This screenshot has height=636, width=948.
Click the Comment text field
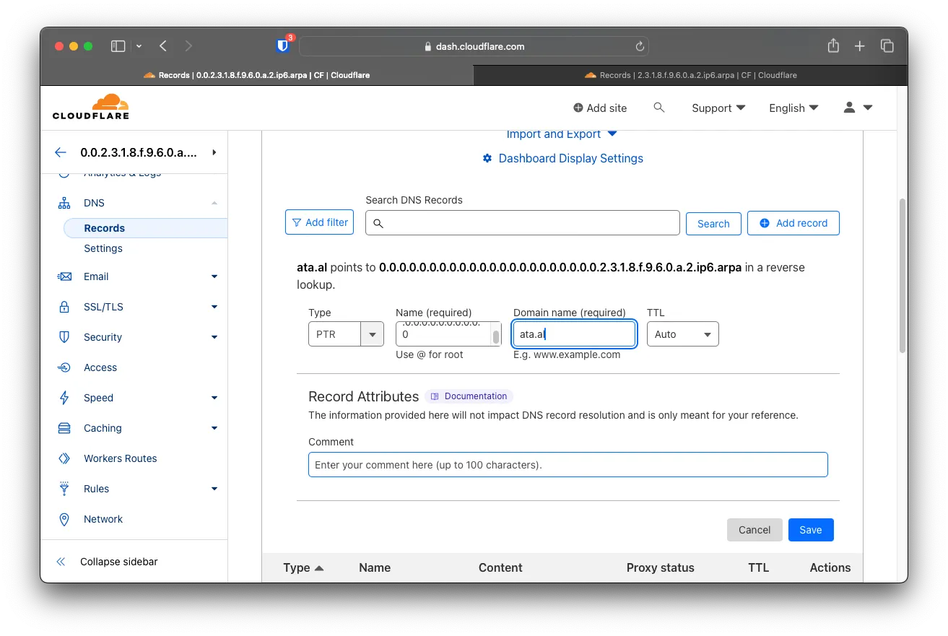(x=568, y=465)
